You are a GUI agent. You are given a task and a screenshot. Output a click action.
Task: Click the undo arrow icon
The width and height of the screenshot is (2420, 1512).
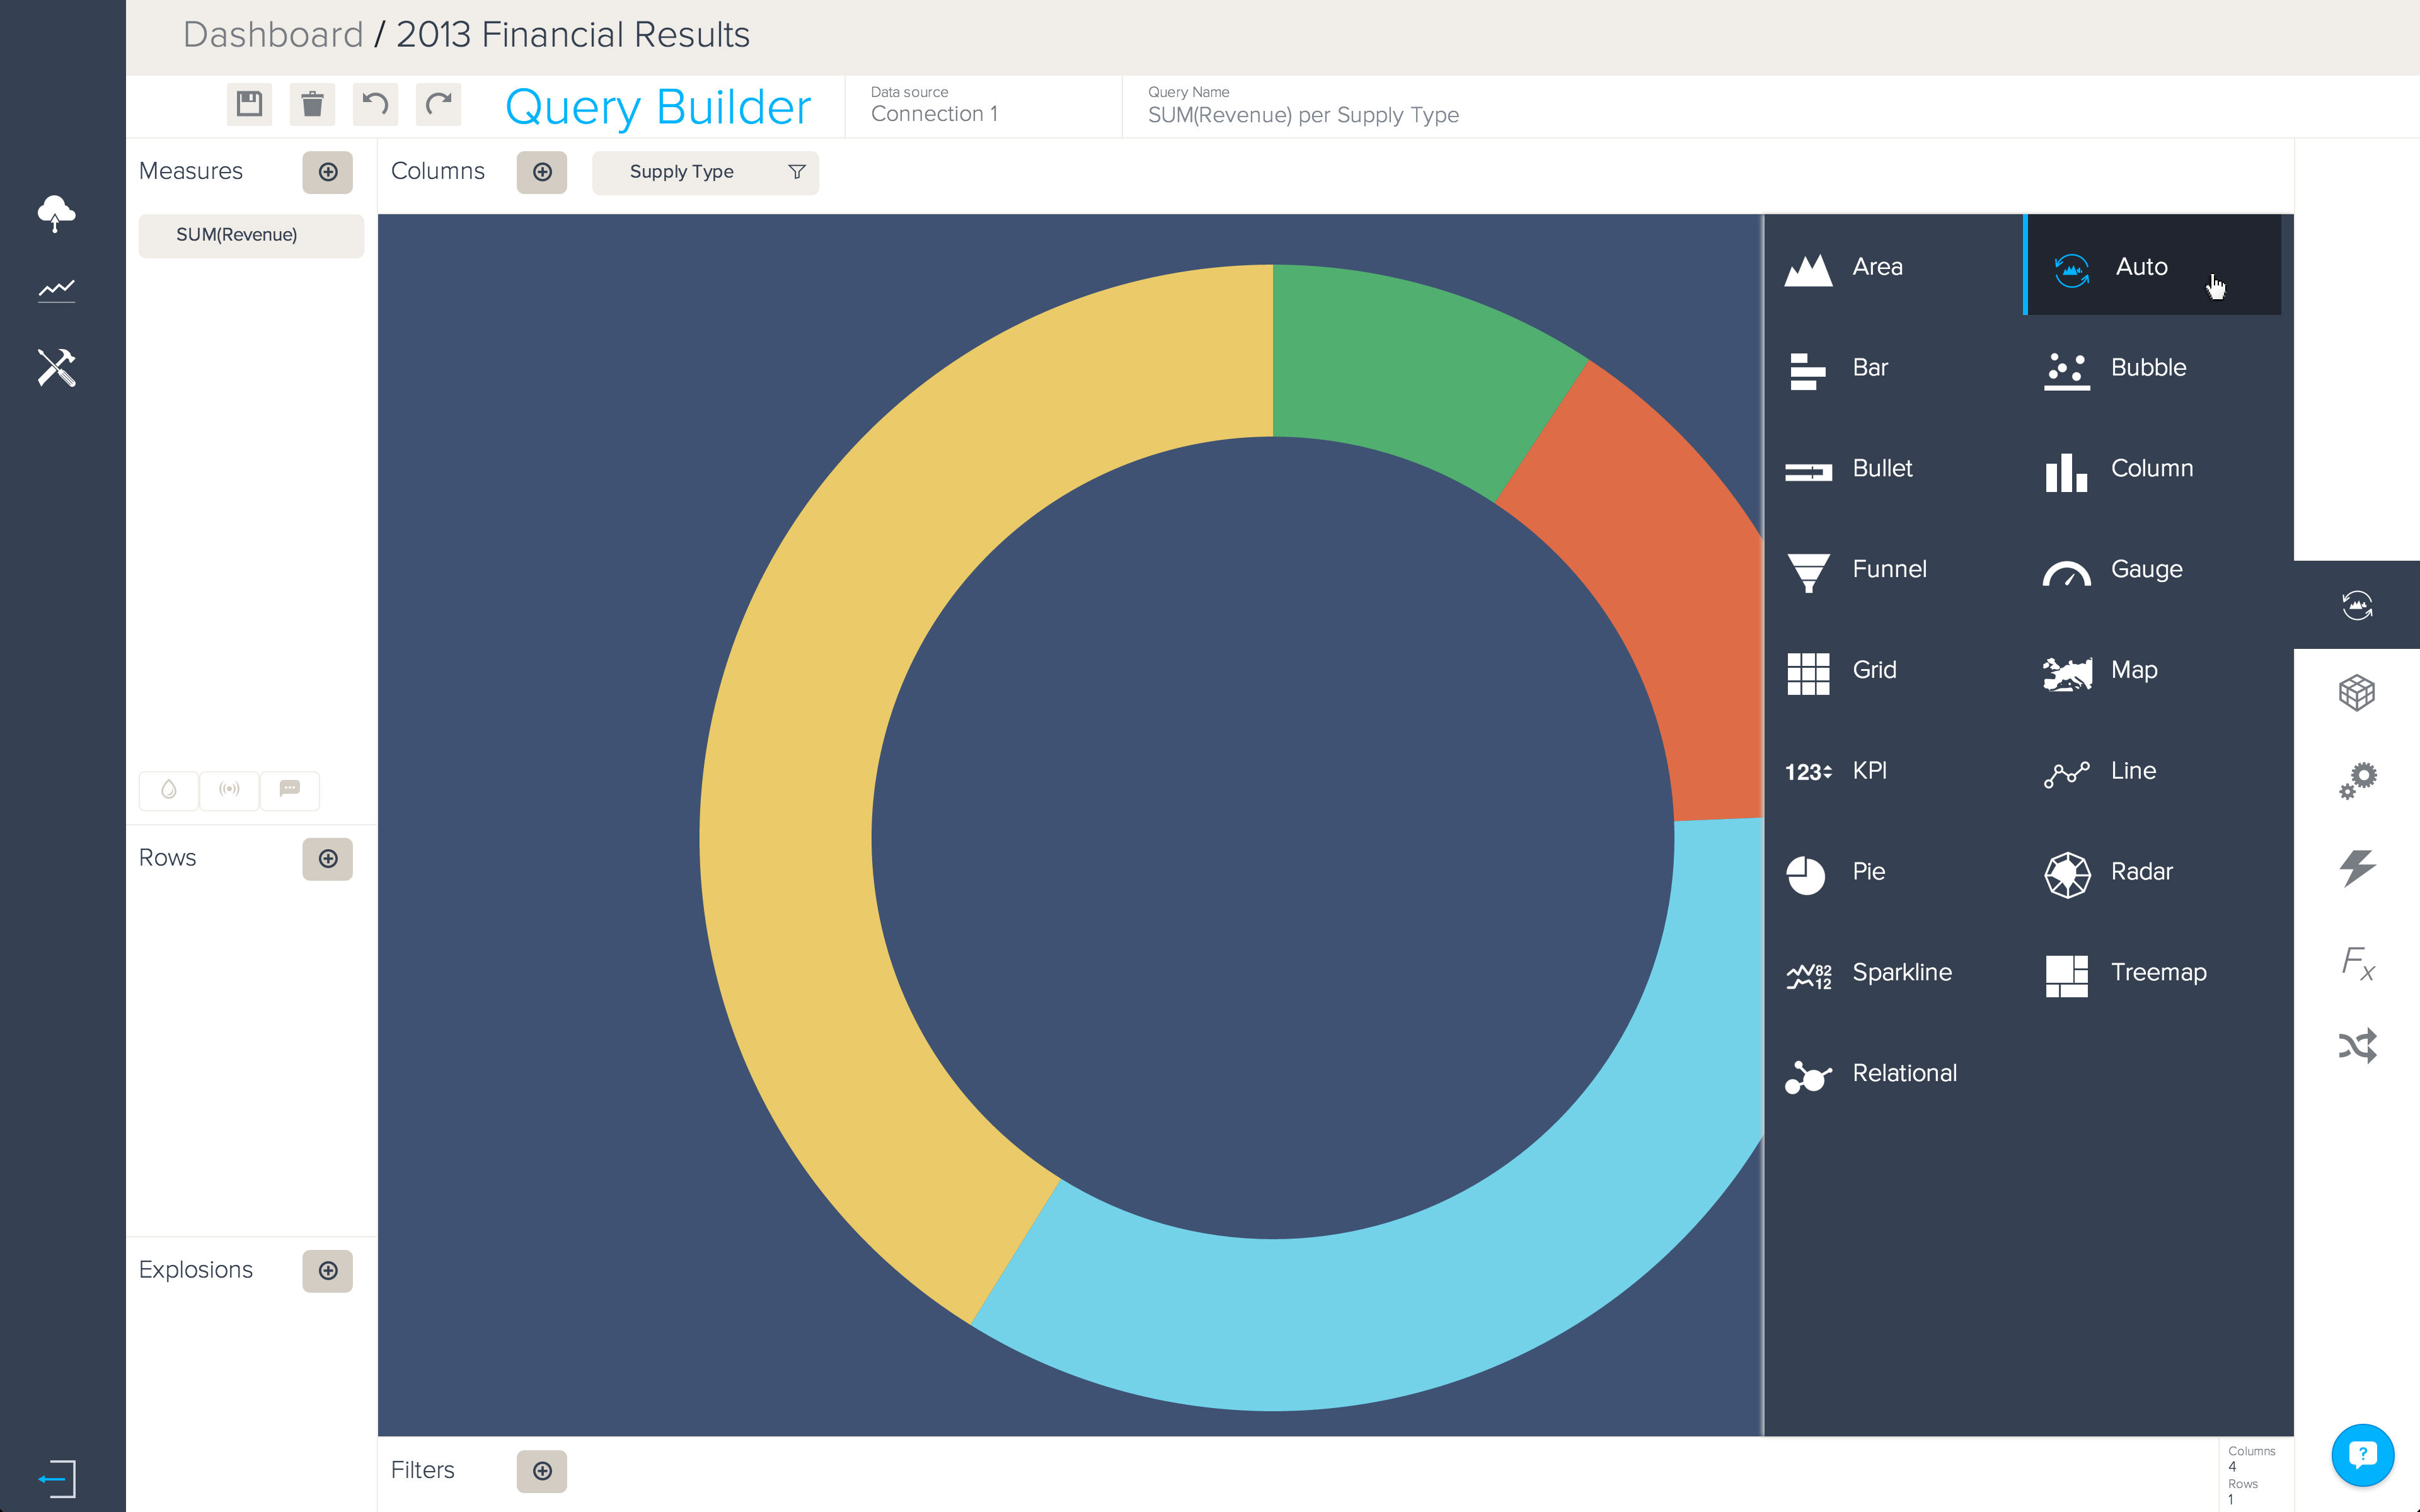375,104
